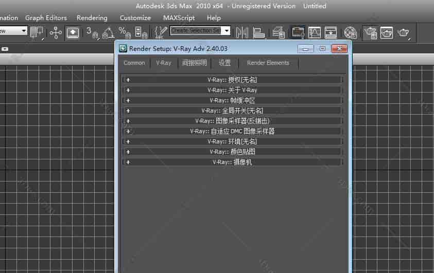This screenshot has height=273, width=434.
Task: Open the Material Editor sphere icon
Action: pos(350,32)
